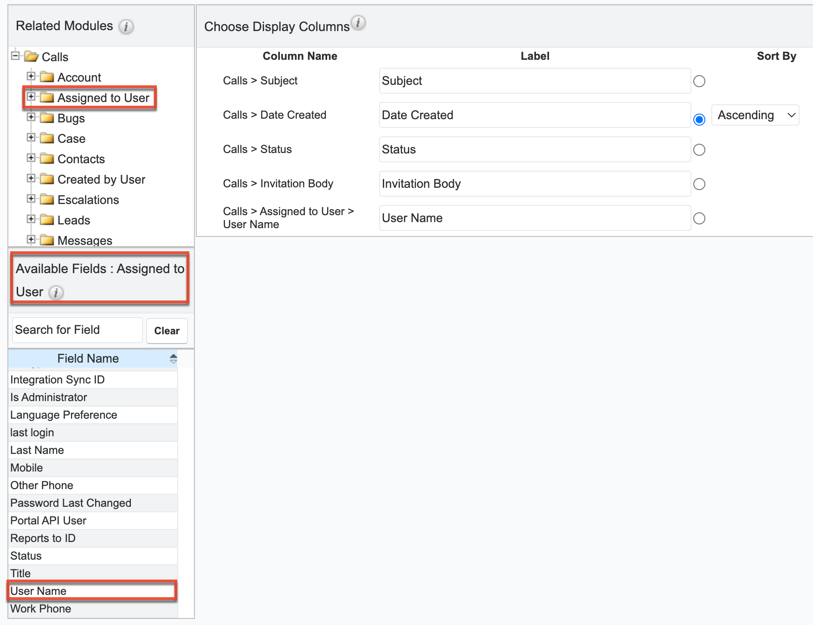Click the Account folder icon

click(47, 77)
